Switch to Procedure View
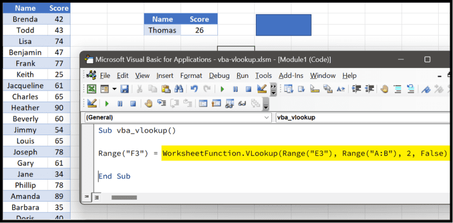The width and height of the screenshot is (453, 223). tap(86, 197)
